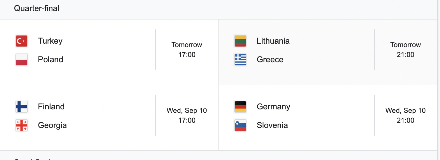Select the Slovenia team name
440x160 pixels.
pos(272,125)
